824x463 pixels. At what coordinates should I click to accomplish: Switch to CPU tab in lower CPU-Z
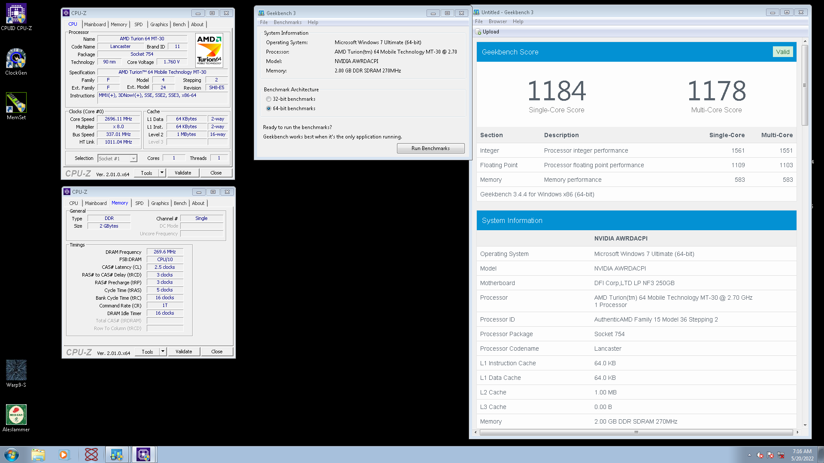tap(74, 203)
